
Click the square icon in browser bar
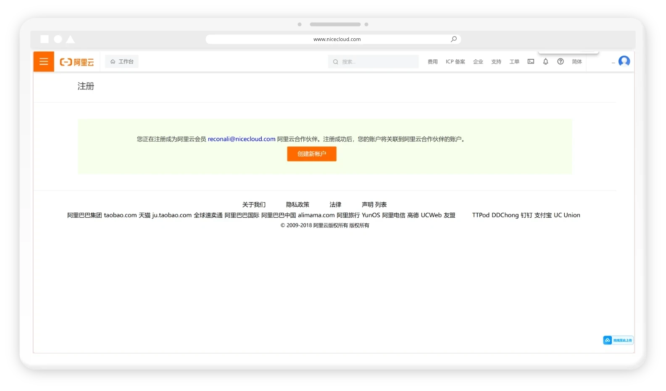(x=45, y=39)
